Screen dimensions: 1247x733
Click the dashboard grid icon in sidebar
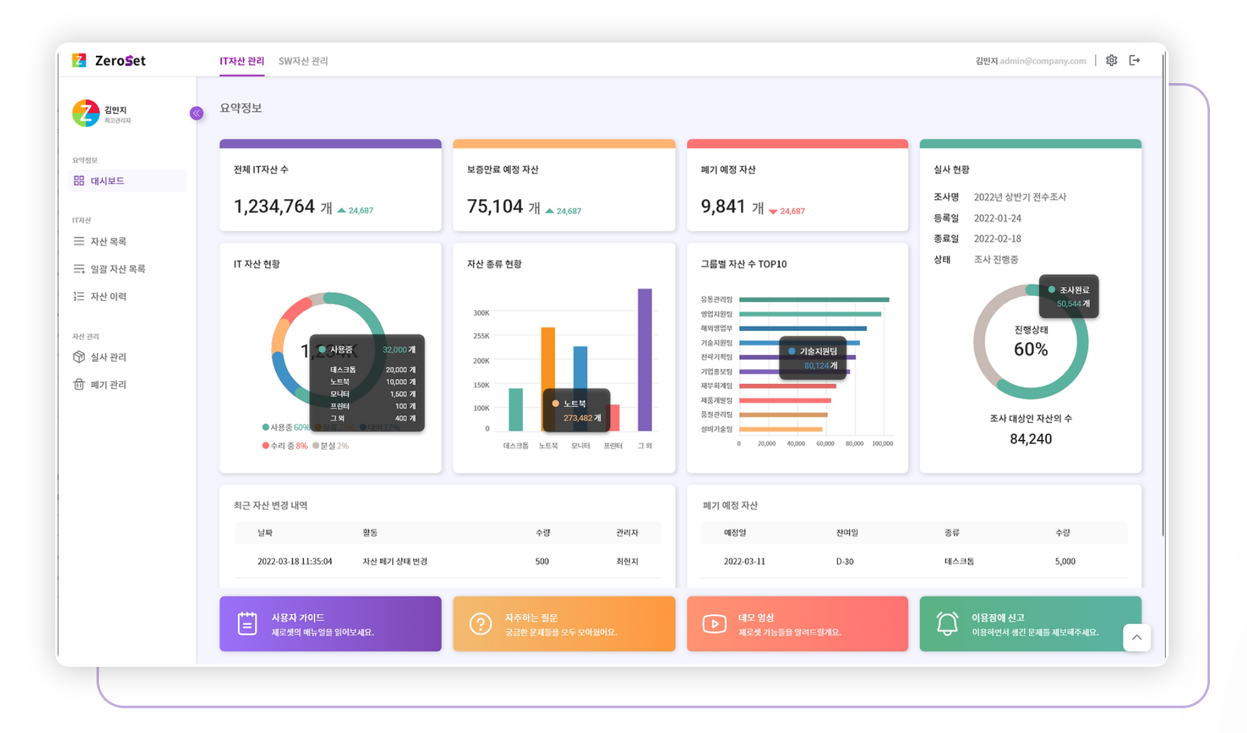79,181
